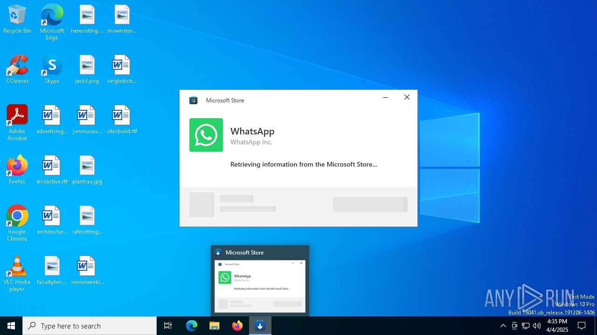
Task: Click the Microsoft Store preview title label
Action: (x=244, y=253)
